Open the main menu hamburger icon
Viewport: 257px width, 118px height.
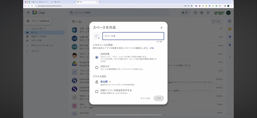click(x=28, y=13)
